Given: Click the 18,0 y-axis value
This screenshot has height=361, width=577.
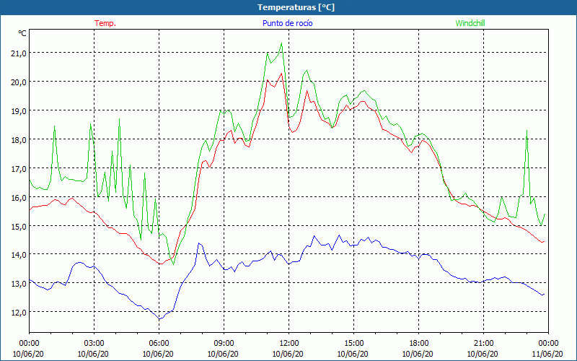Looking at the screenshot, I should tap(19, 139).
